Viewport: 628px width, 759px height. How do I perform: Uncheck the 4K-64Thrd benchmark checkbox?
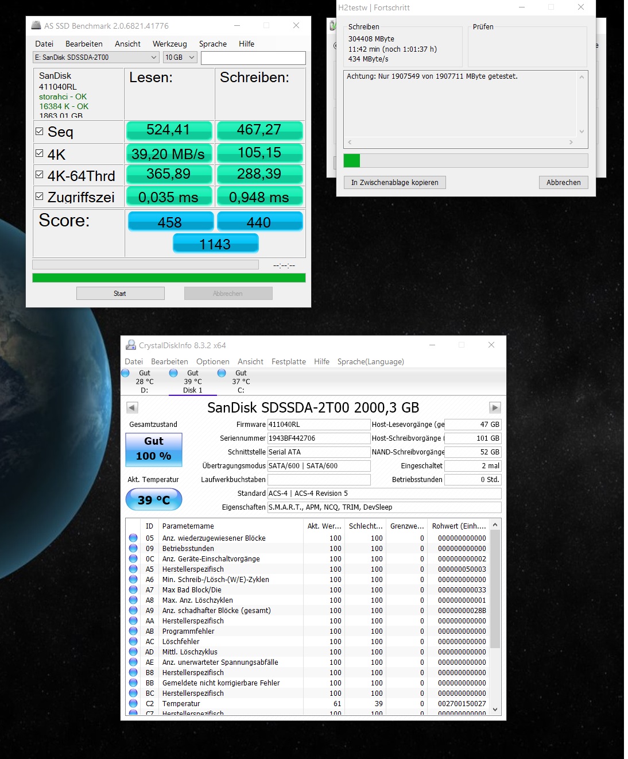click(40, 174)
